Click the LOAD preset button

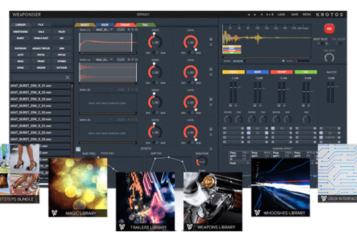[281, 15]
